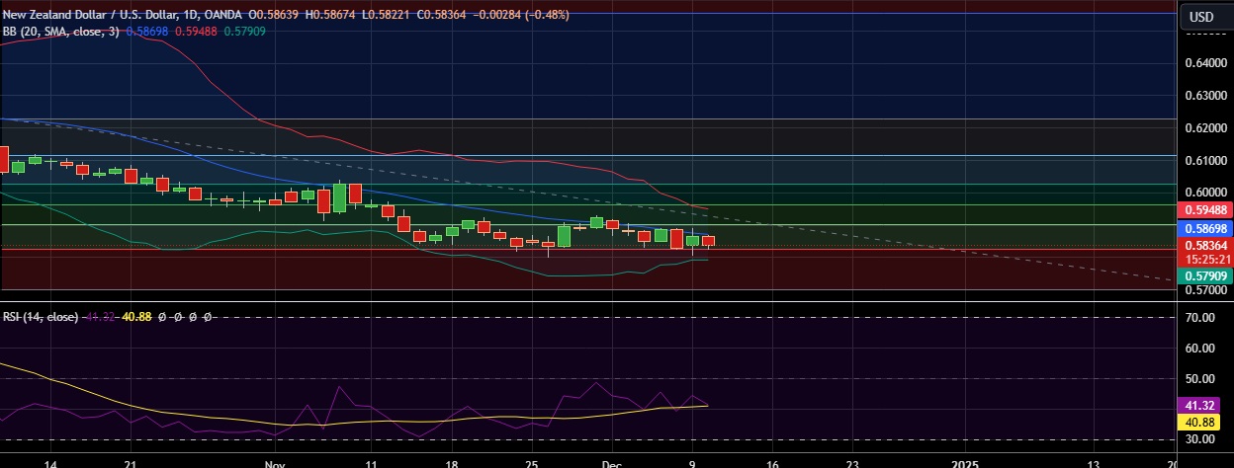Click the 0.60000 price scale label
The height and width of the screenshot is (468, 1234).
(x=1205, y=193)
